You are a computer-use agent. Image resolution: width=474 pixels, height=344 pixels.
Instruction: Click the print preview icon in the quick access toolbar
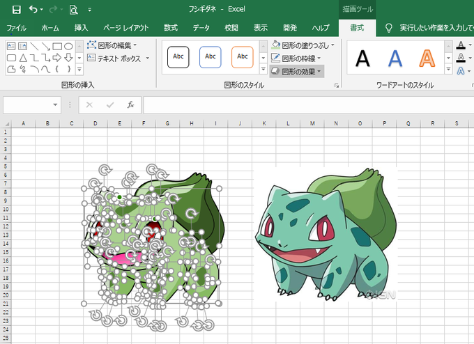[73, 10]
